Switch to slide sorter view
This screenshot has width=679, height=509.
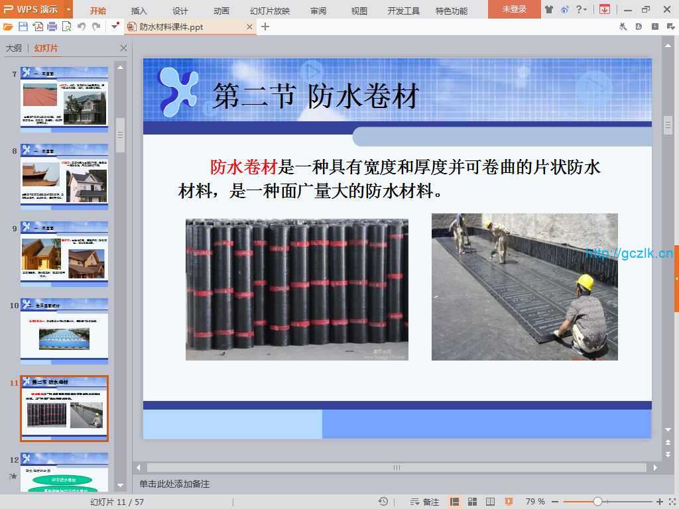pyautogui.click(x=473, y=502)
